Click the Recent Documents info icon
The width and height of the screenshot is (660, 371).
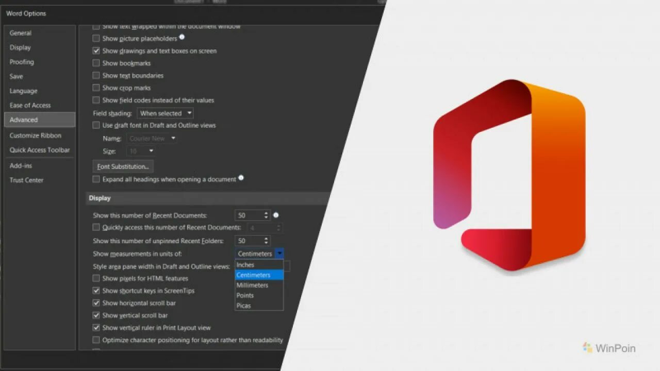(x=276, y=215)
